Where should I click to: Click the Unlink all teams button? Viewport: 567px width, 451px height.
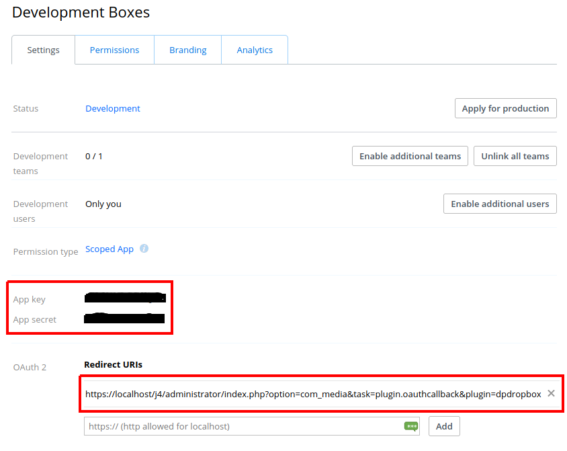515,156
